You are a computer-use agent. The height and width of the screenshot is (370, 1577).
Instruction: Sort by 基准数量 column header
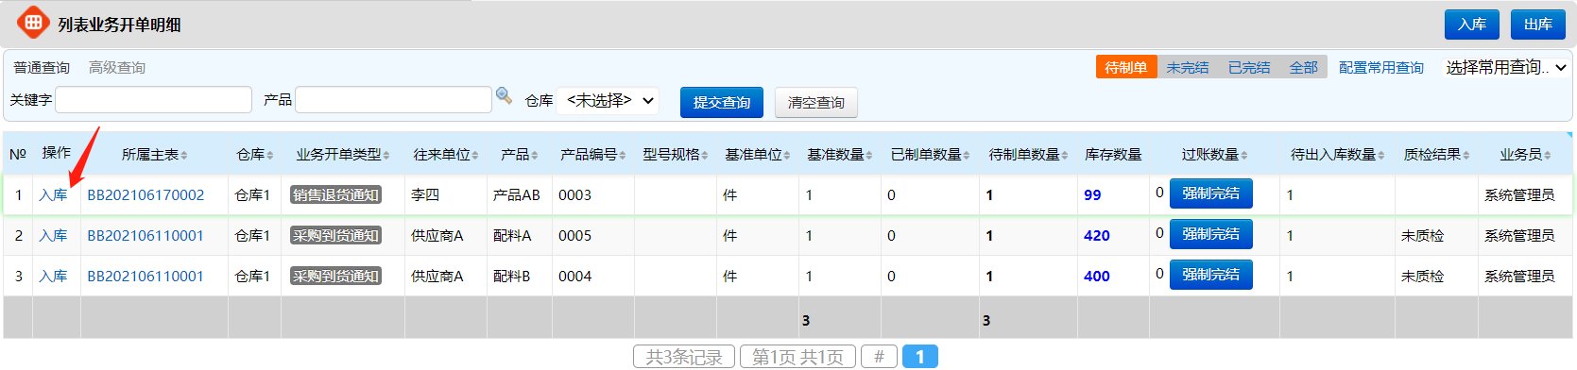pyautogui.click(x=839, y=154)
